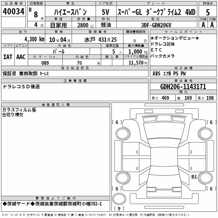218x218 pixels.
Task: Select the バックカメラ sales point
Action: point(162,56)
